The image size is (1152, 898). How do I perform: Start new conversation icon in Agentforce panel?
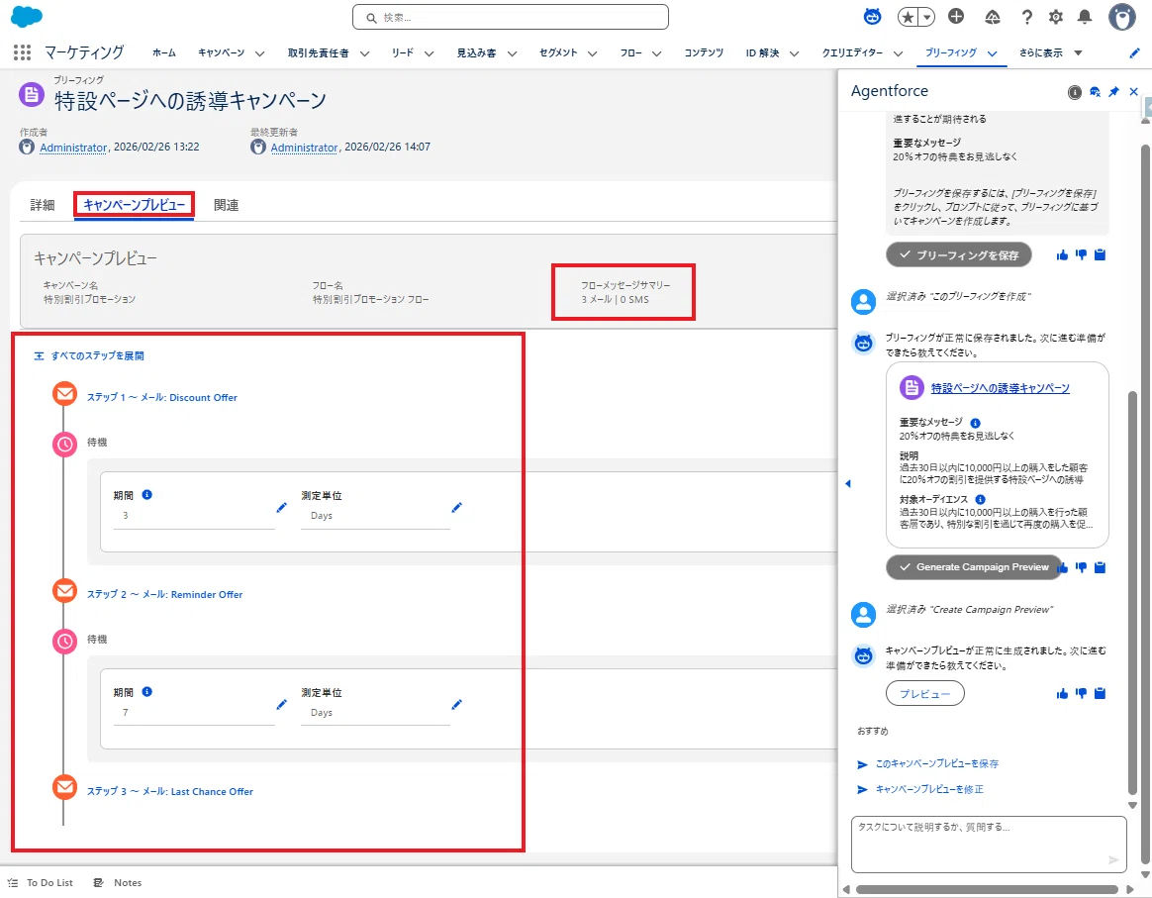coord(1095,92)
